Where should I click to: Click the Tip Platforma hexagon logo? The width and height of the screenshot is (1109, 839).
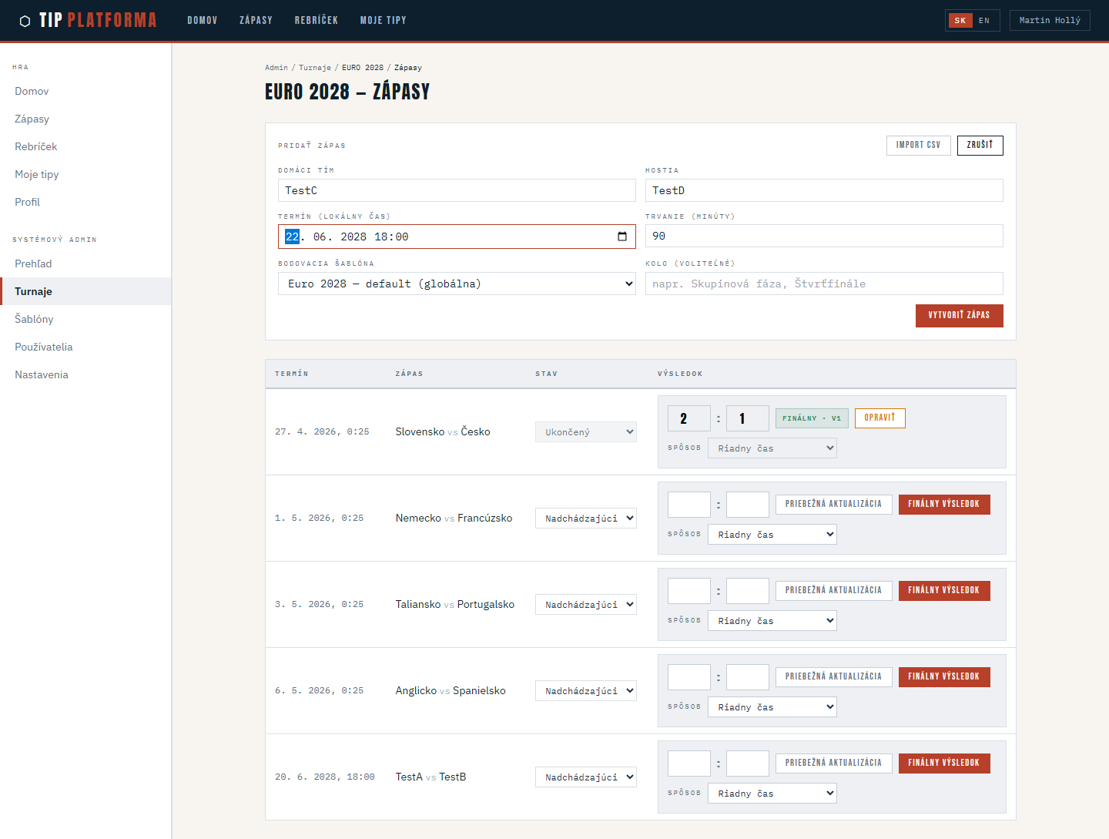pyautogui.click(x=25, y=21)
